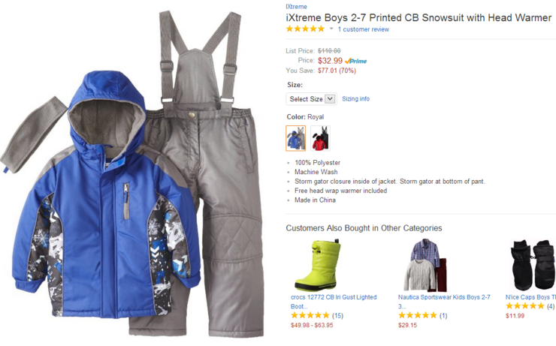The height and width of the screenshot is (346, 556).
Task: Click the crocs boot star rating
Action: coord(310,315)
